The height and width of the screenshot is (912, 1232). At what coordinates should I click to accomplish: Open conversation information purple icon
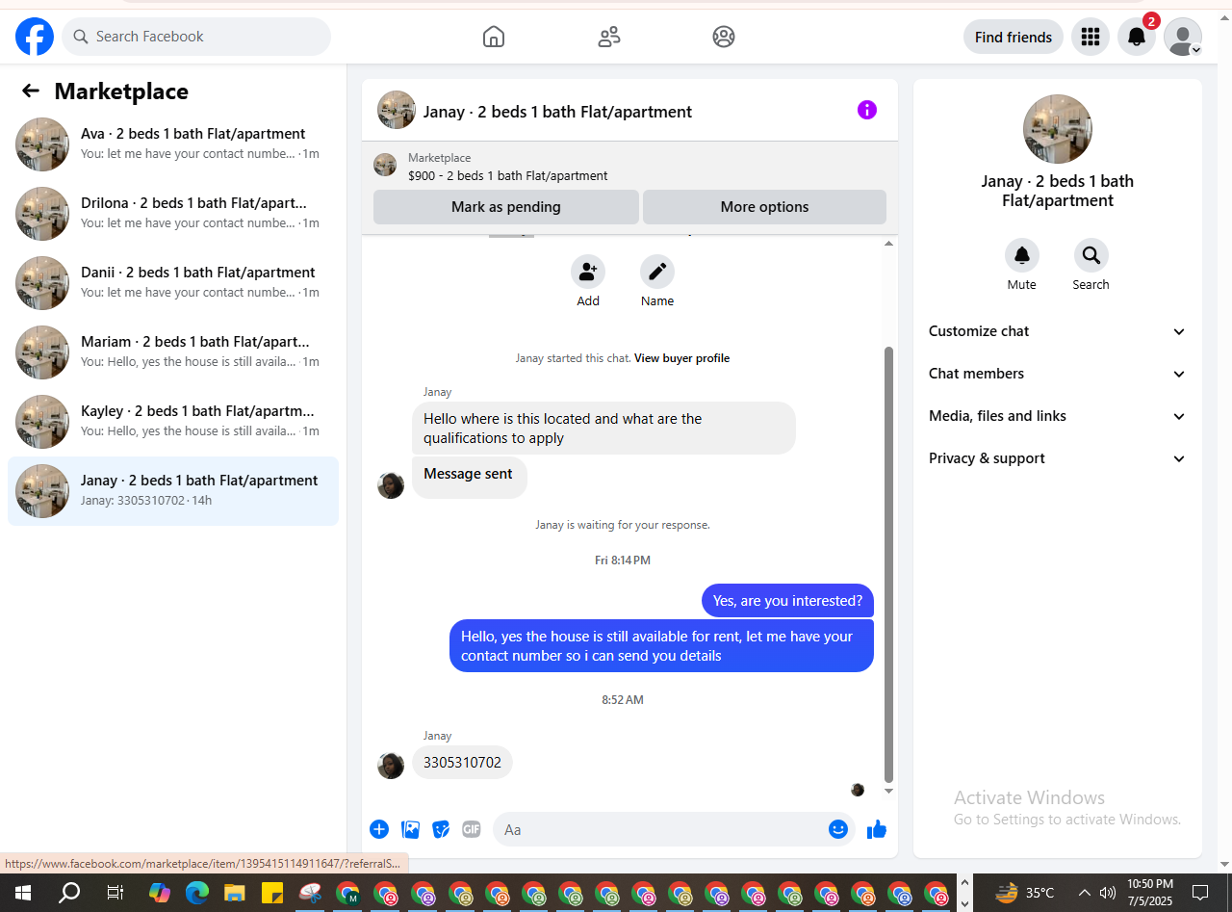(867, 110)
